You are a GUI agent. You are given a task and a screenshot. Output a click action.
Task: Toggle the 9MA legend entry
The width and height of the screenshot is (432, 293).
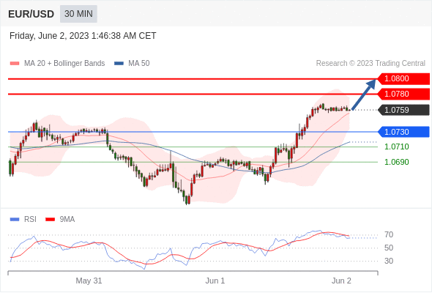coord(60,220)
